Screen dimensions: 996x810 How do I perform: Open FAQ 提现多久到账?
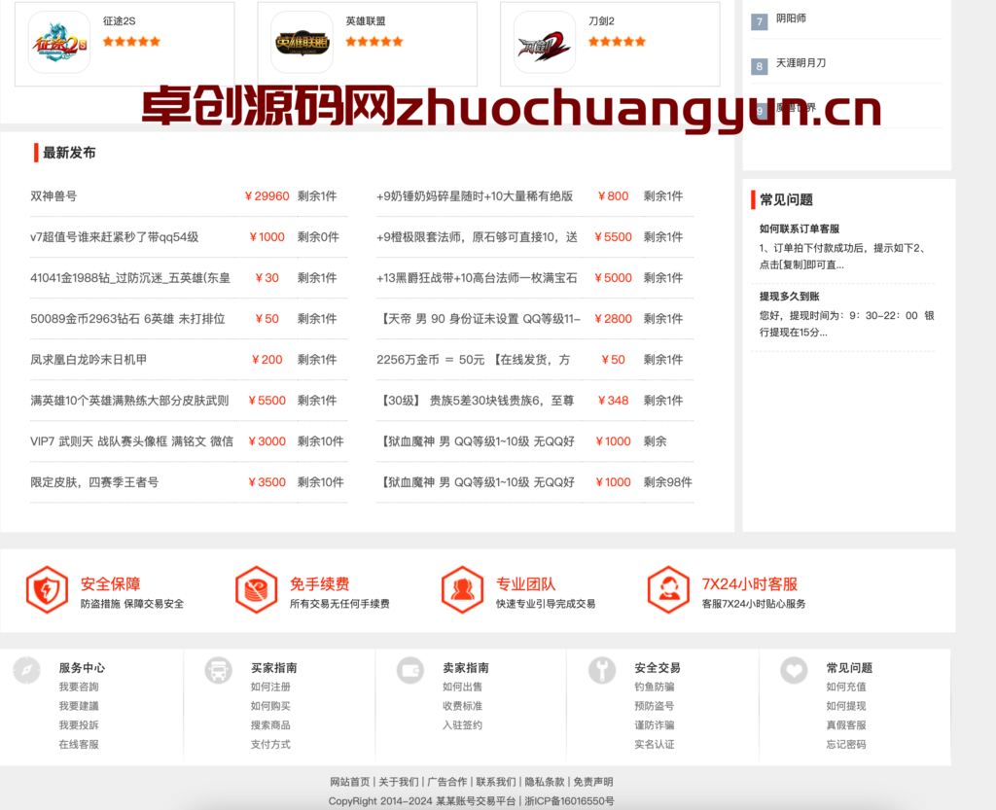(x=789, y=296)
